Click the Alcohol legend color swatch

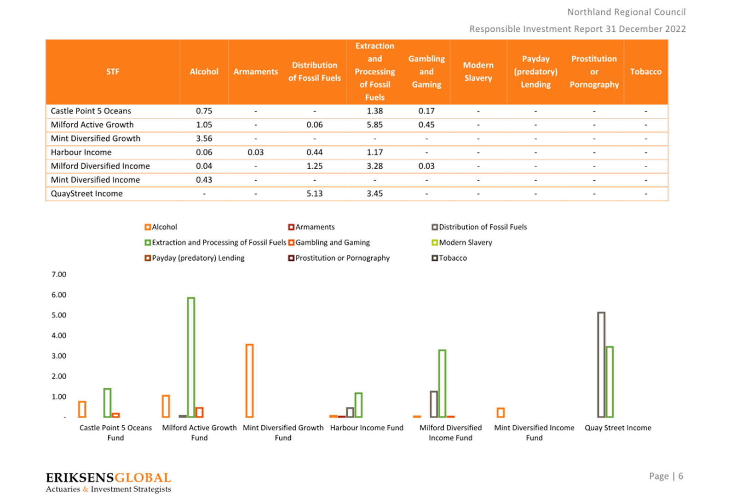[148, 227]
